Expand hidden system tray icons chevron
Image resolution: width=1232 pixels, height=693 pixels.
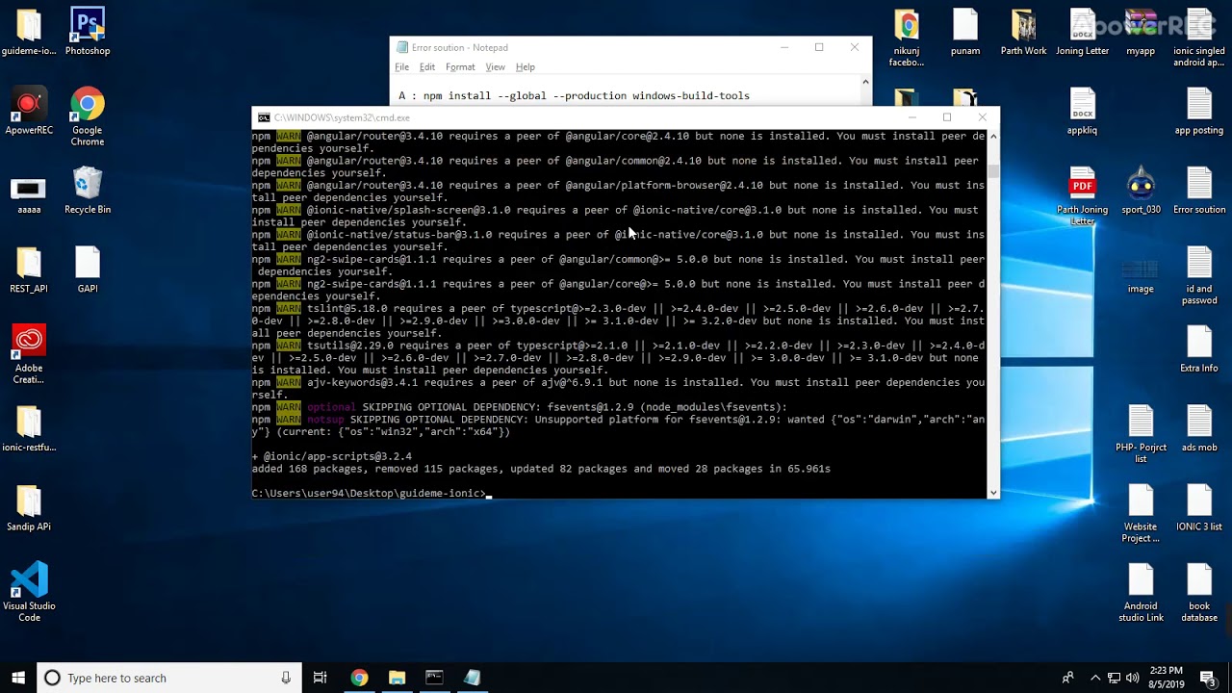pos(1095,678)
